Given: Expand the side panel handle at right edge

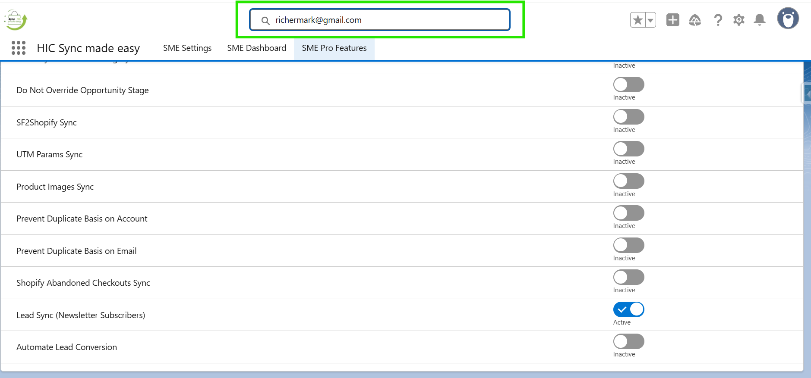Looking at the screenshot, I should [807, 93].
